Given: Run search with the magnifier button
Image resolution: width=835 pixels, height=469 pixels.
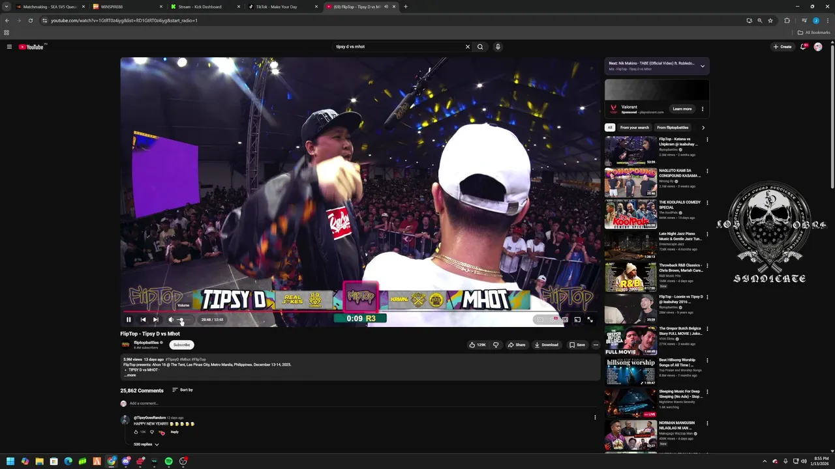Looking at the screenshot, I should (480, 47).
